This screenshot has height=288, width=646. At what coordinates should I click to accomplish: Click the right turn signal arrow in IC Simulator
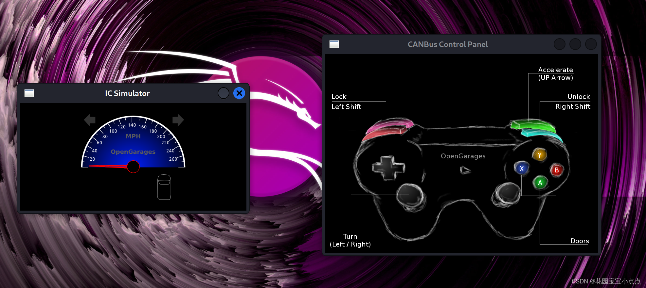click(178, 120)
